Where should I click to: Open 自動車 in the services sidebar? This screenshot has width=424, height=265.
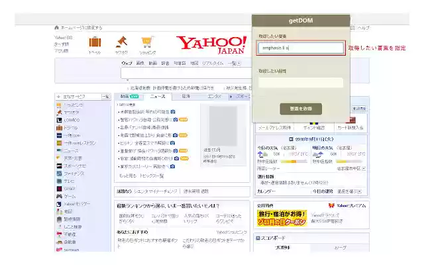tap(70, 242)
